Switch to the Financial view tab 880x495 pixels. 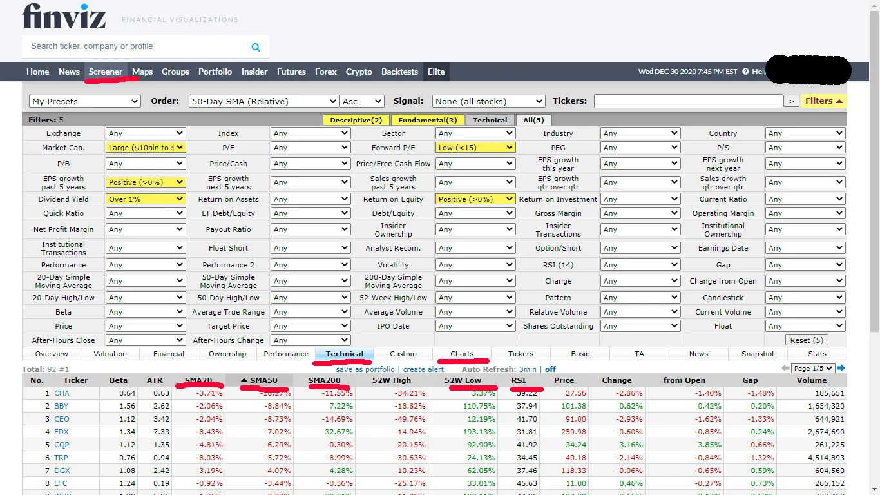(169, 354)
